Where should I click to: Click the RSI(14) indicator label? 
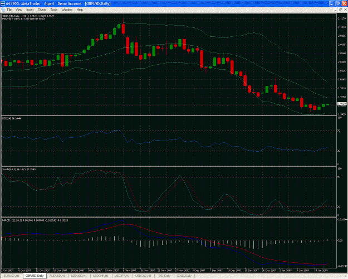12,118
